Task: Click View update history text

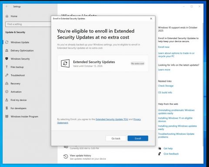Action: 81,155
